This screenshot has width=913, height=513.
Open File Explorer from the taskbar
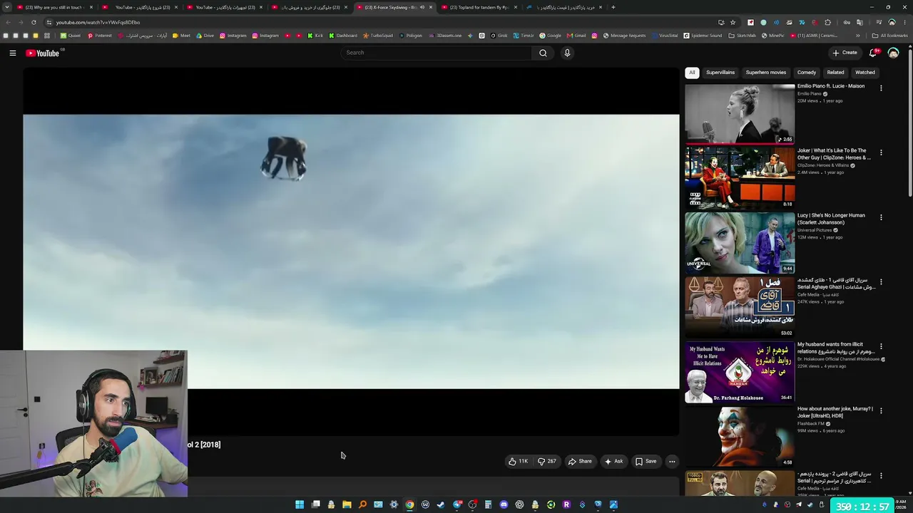[347, 504]
